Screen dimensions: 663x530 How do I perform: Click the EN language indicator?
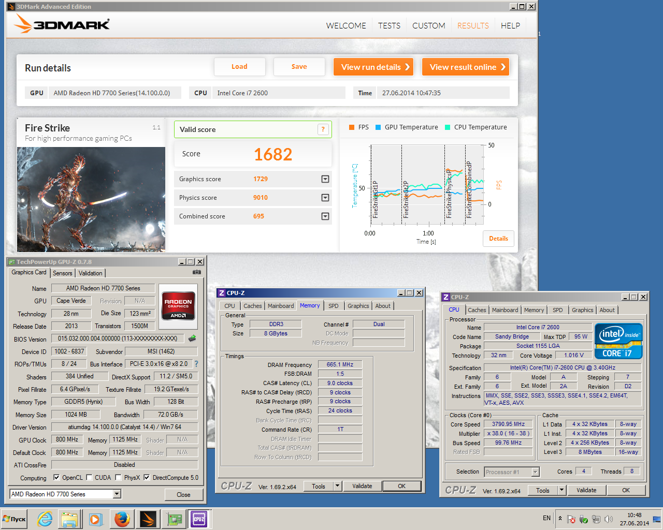547,518
